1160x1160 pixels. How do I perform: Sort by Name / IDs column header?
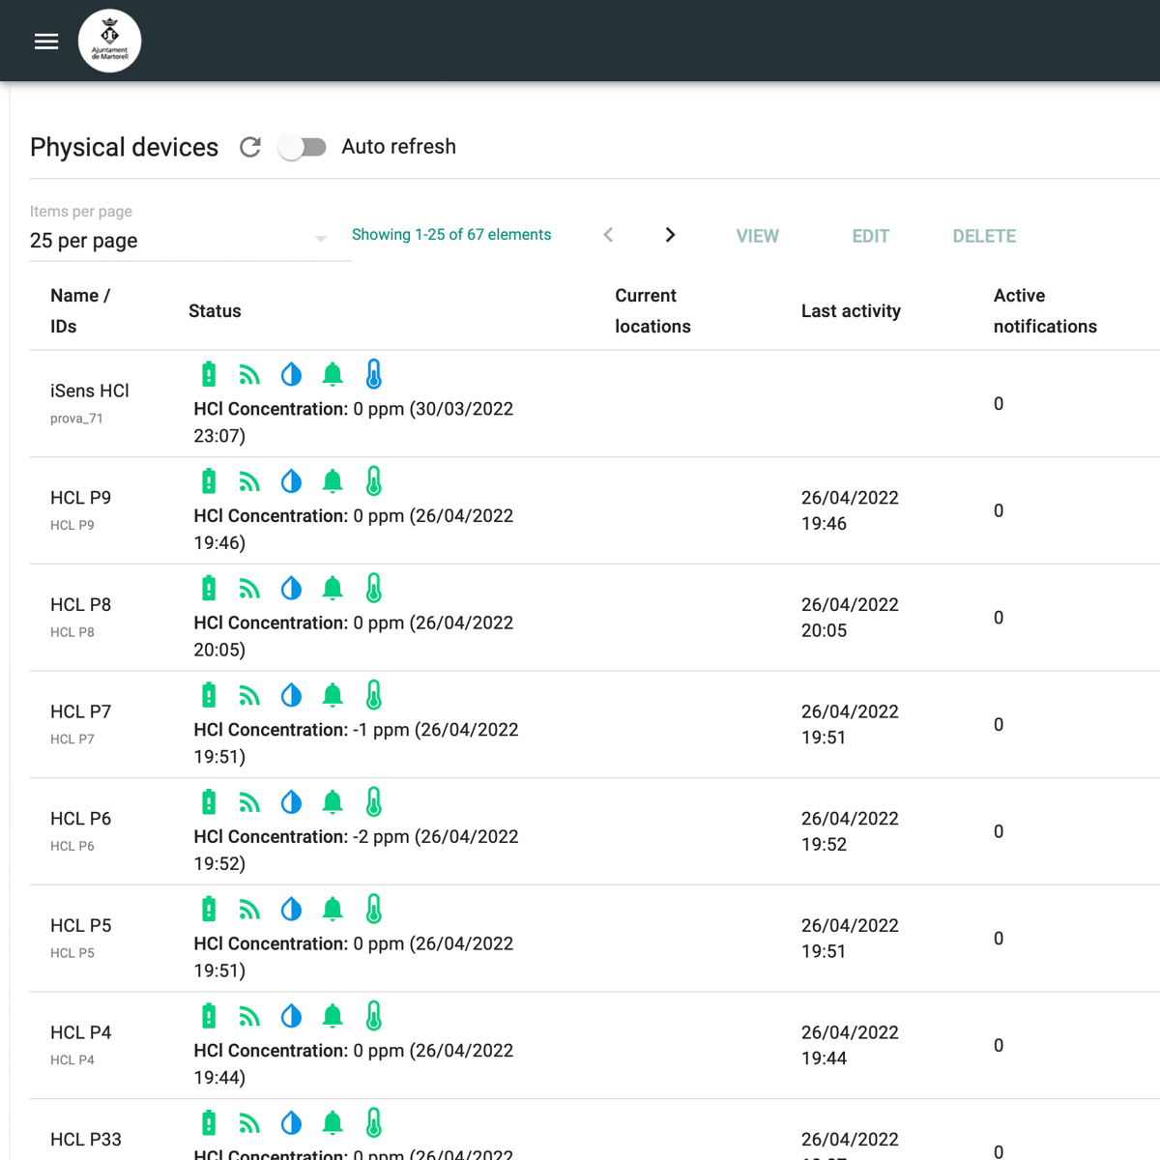[x=80, y=311]
